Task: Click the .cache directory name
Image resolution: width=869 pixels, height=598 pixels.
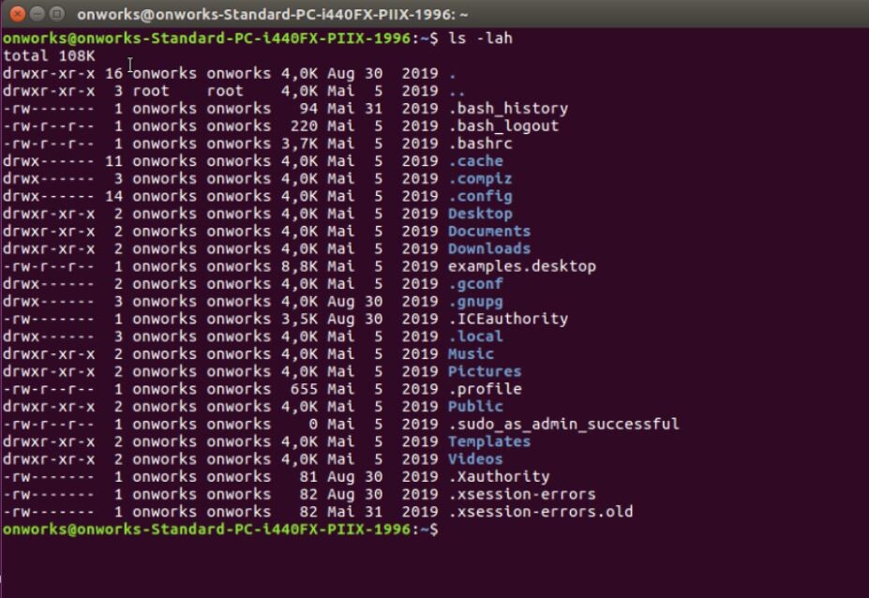Action: [x=475, y=161]
